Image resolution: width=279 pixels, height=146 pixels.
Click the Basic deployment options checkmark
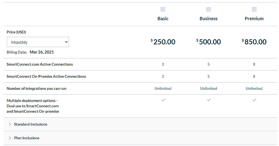coord(163,100)
